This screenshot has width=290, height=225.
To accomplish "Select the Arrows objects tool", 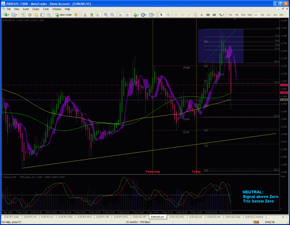I will coord(220,15).
